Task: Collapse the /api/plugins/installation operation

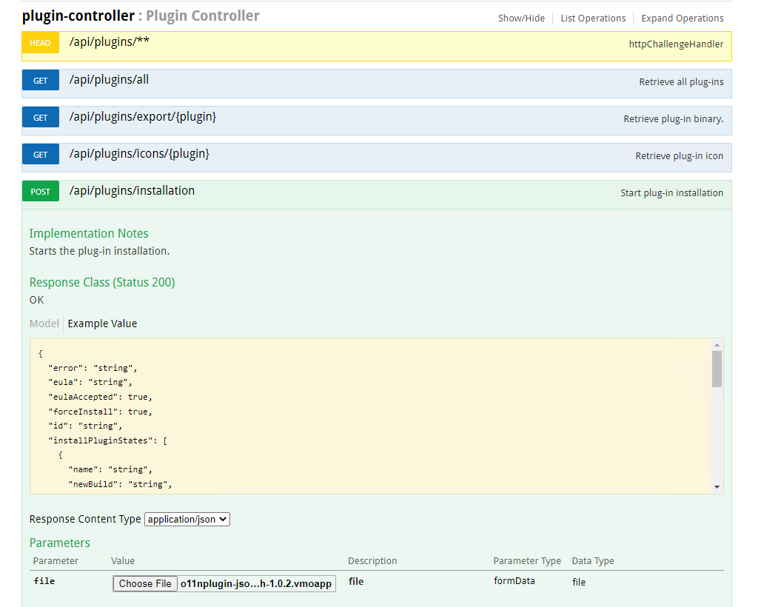Action: click(x=132, y=191)
